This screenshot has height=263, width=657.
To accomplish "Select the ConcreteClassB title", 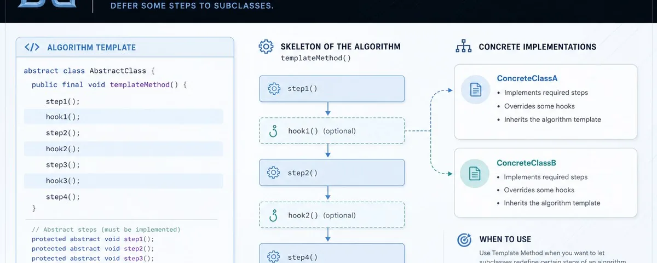I will click(x=527, y=163).
